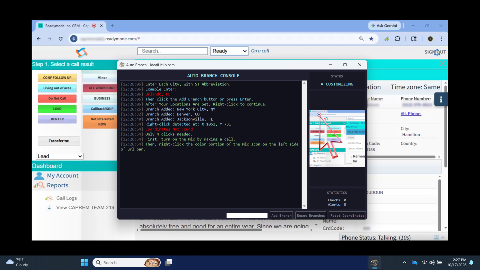Click the console help thumbnail image
This screenshot has height=270, width=480.
337,138
